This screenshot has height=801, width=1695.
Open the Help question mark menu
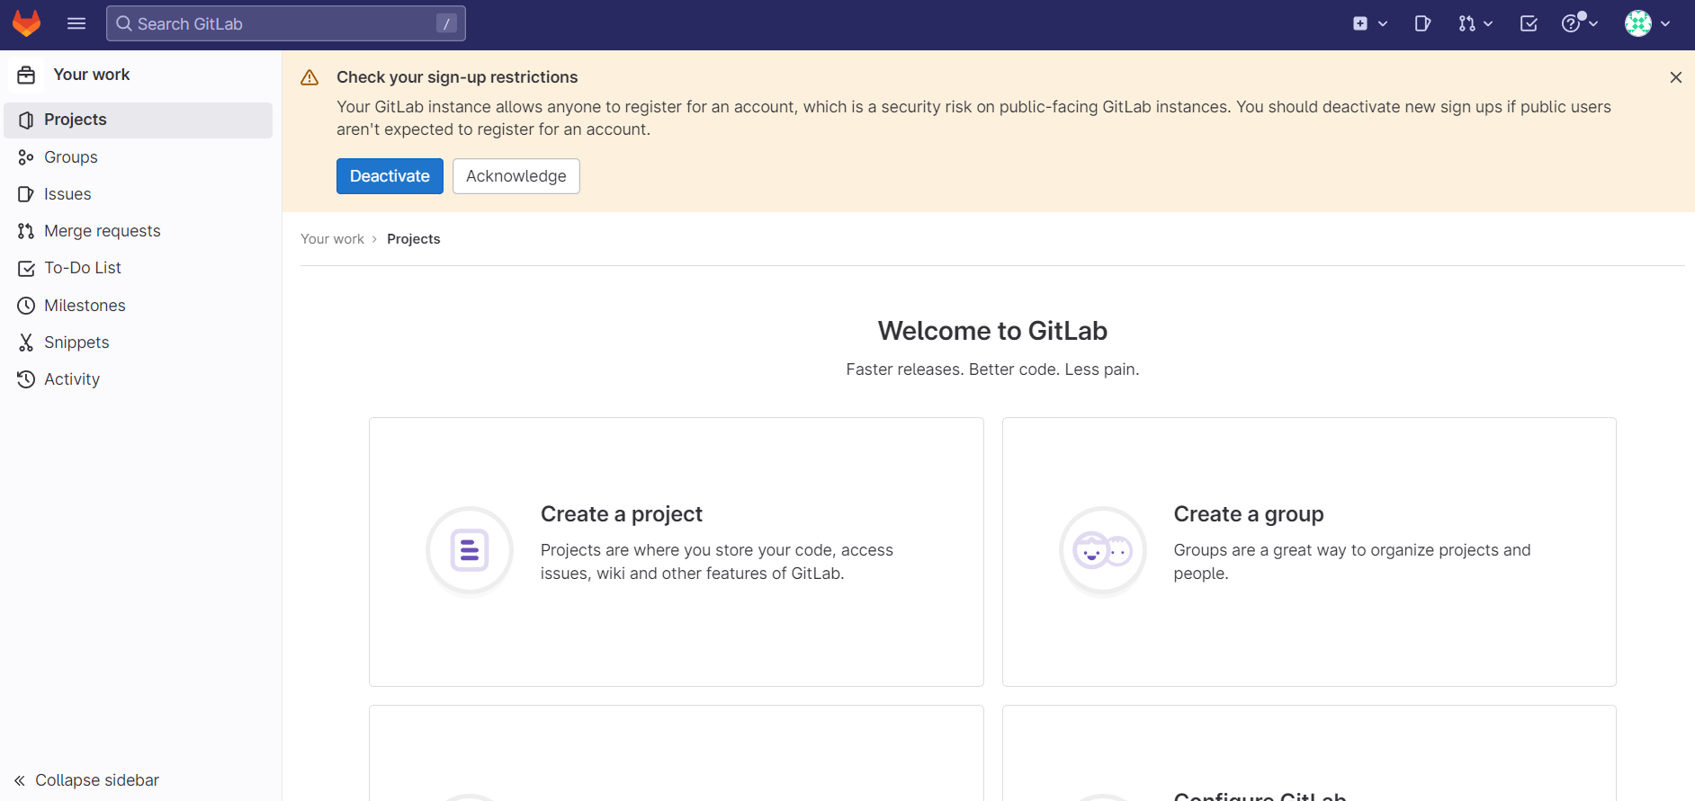coord(1580,24)
